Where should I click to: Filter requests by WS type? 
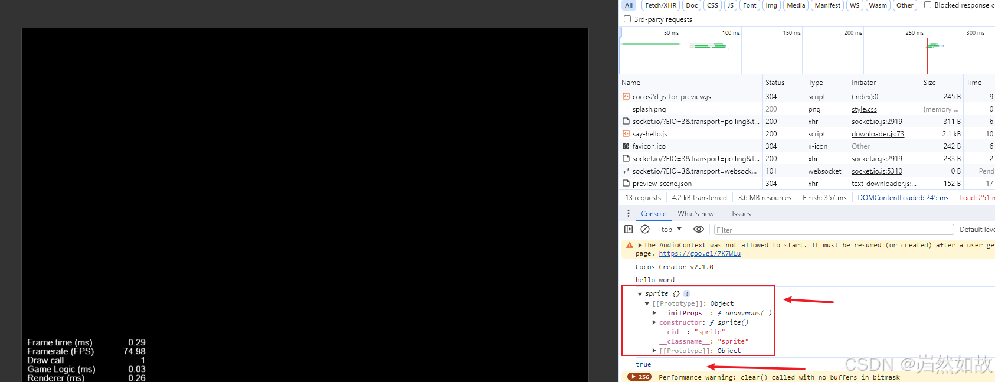click(x=855, y=5)
